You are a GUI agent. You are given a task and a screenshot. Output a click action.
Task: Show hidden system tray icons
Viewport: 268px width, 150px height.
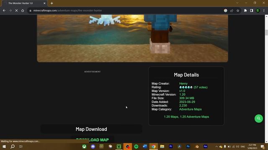[216, 146]
